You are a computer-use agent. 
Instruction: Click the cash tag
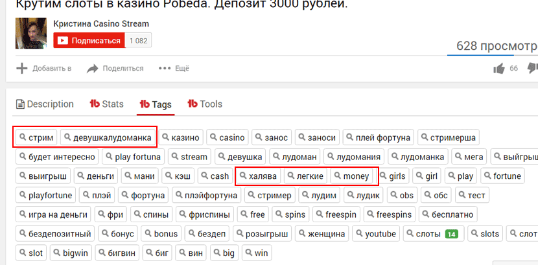coord(215,176)
